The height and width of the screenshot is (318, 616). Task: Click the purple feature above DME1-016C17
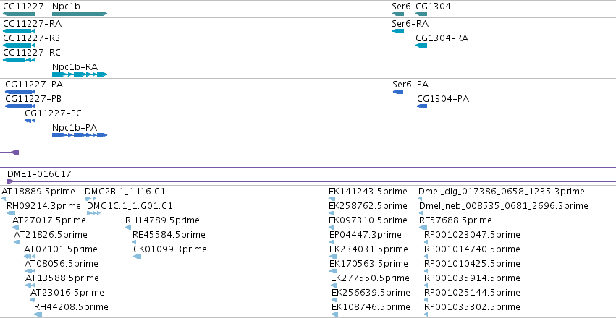(9, 152)
